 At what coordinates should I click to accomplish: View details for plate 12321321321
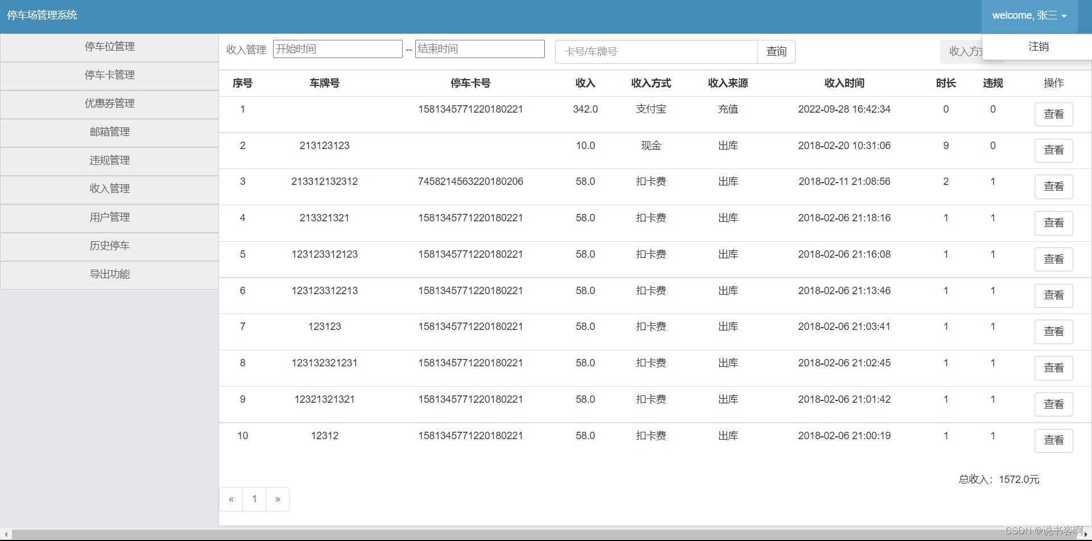tap(1053, 404)
